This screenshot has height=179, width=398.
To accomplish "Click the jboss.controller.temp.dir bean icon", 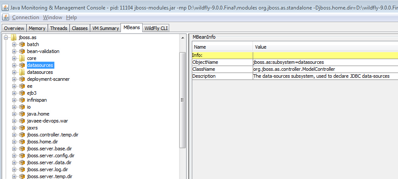I will pyautogui.click(x=22, y=135).
